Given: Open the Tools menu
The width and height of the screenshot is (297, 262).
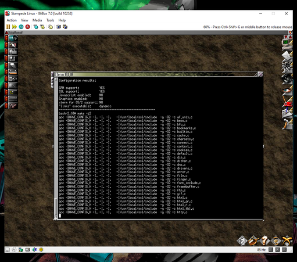Looking at the screenshot, I should 50,20.
